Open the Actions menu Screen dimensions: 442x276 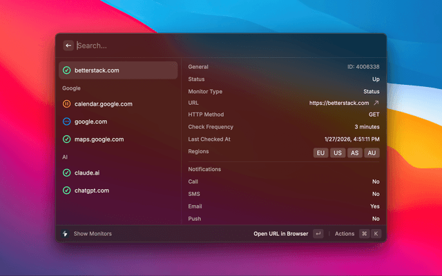345,234
